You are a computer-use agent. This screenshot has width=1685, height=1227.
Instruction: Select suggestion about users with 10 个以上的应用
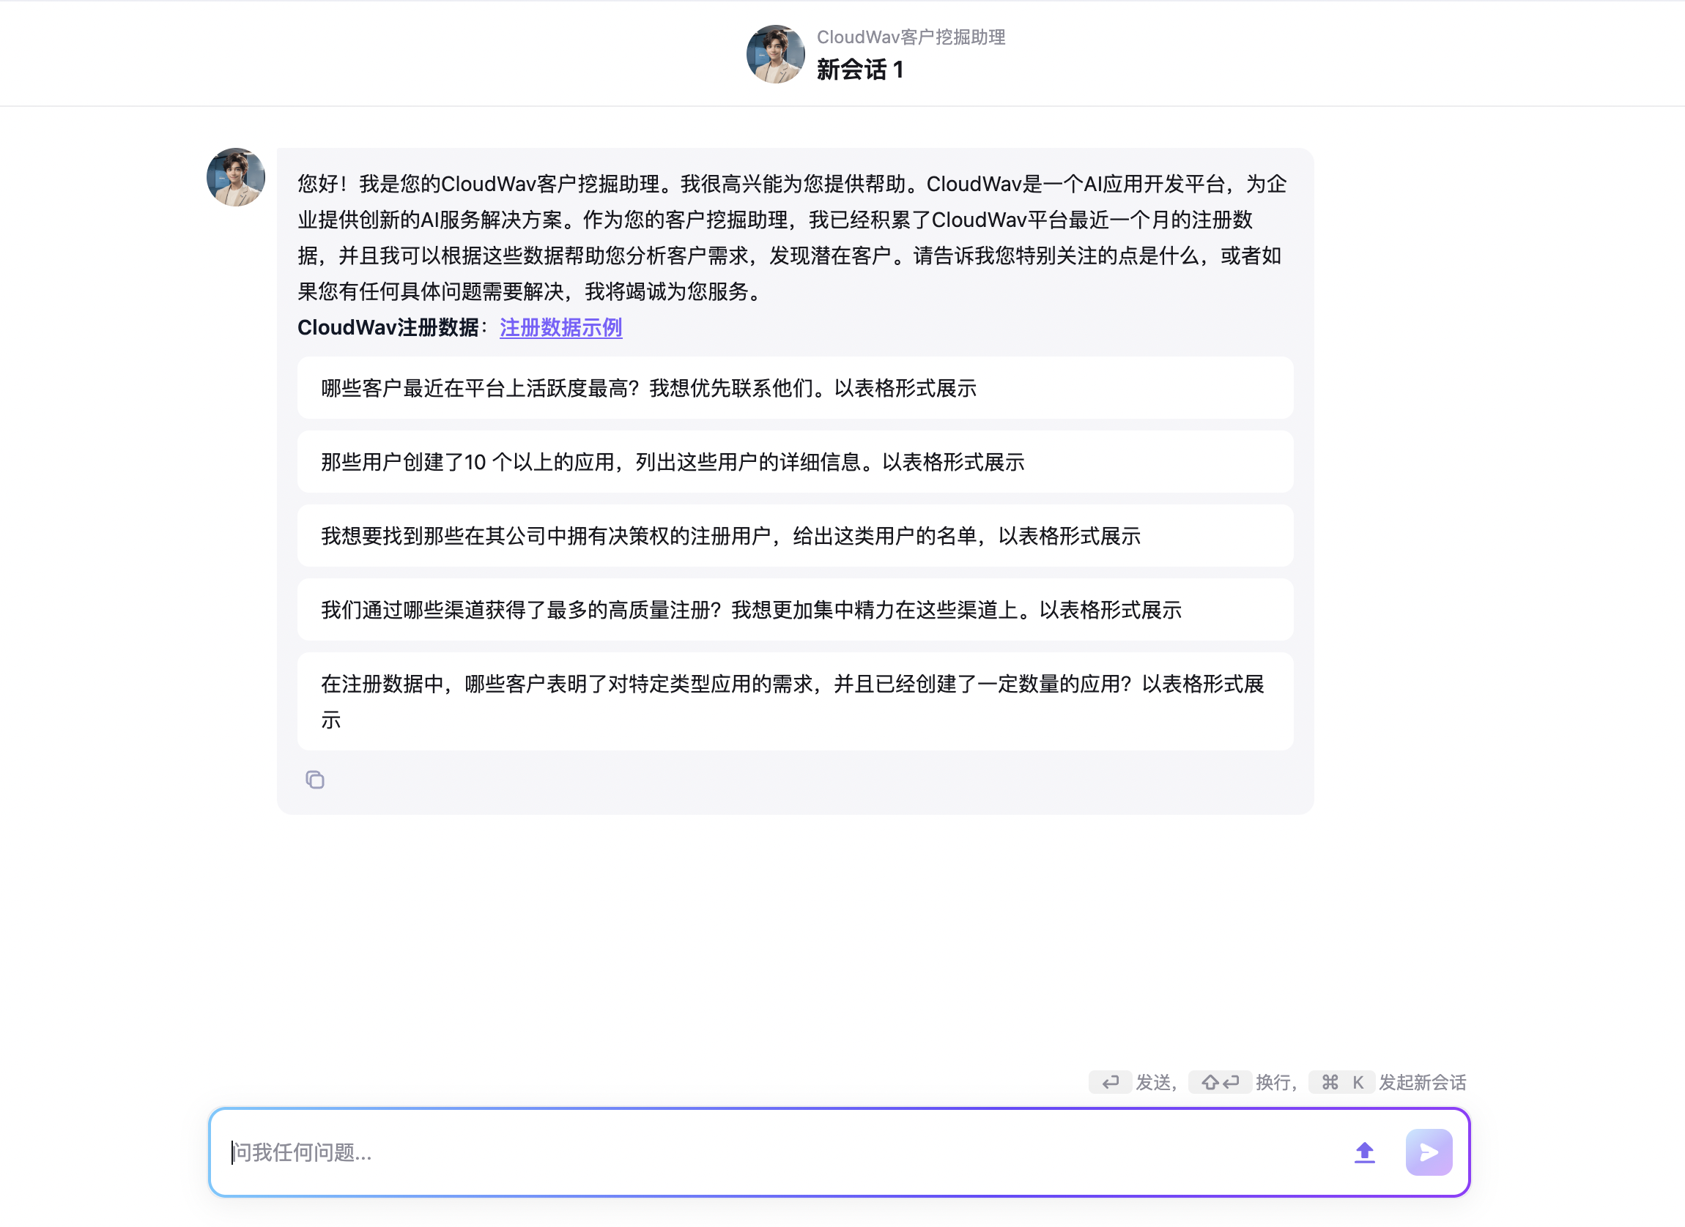click(x=796, y=462)
